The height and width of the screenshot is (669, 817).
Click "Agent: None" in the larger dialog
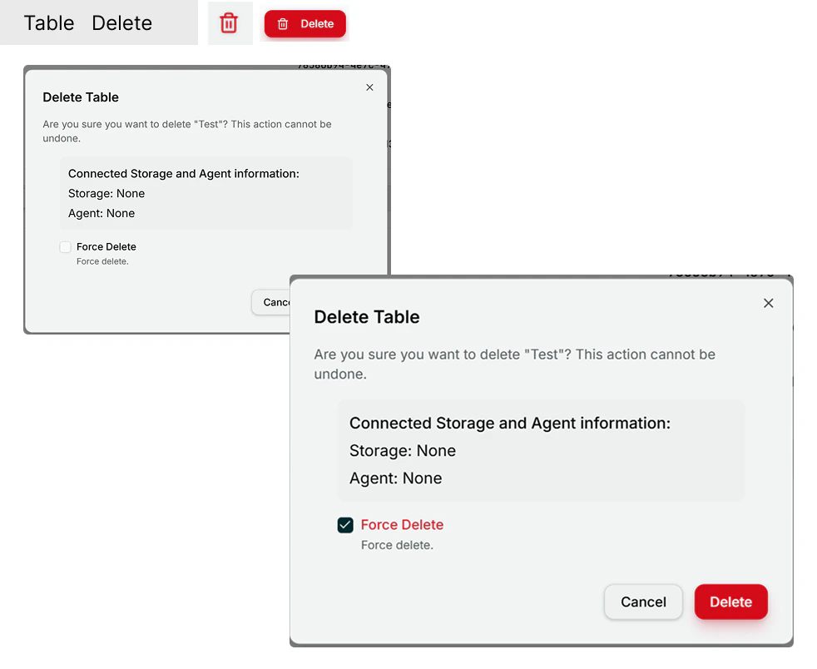[395, 478]
